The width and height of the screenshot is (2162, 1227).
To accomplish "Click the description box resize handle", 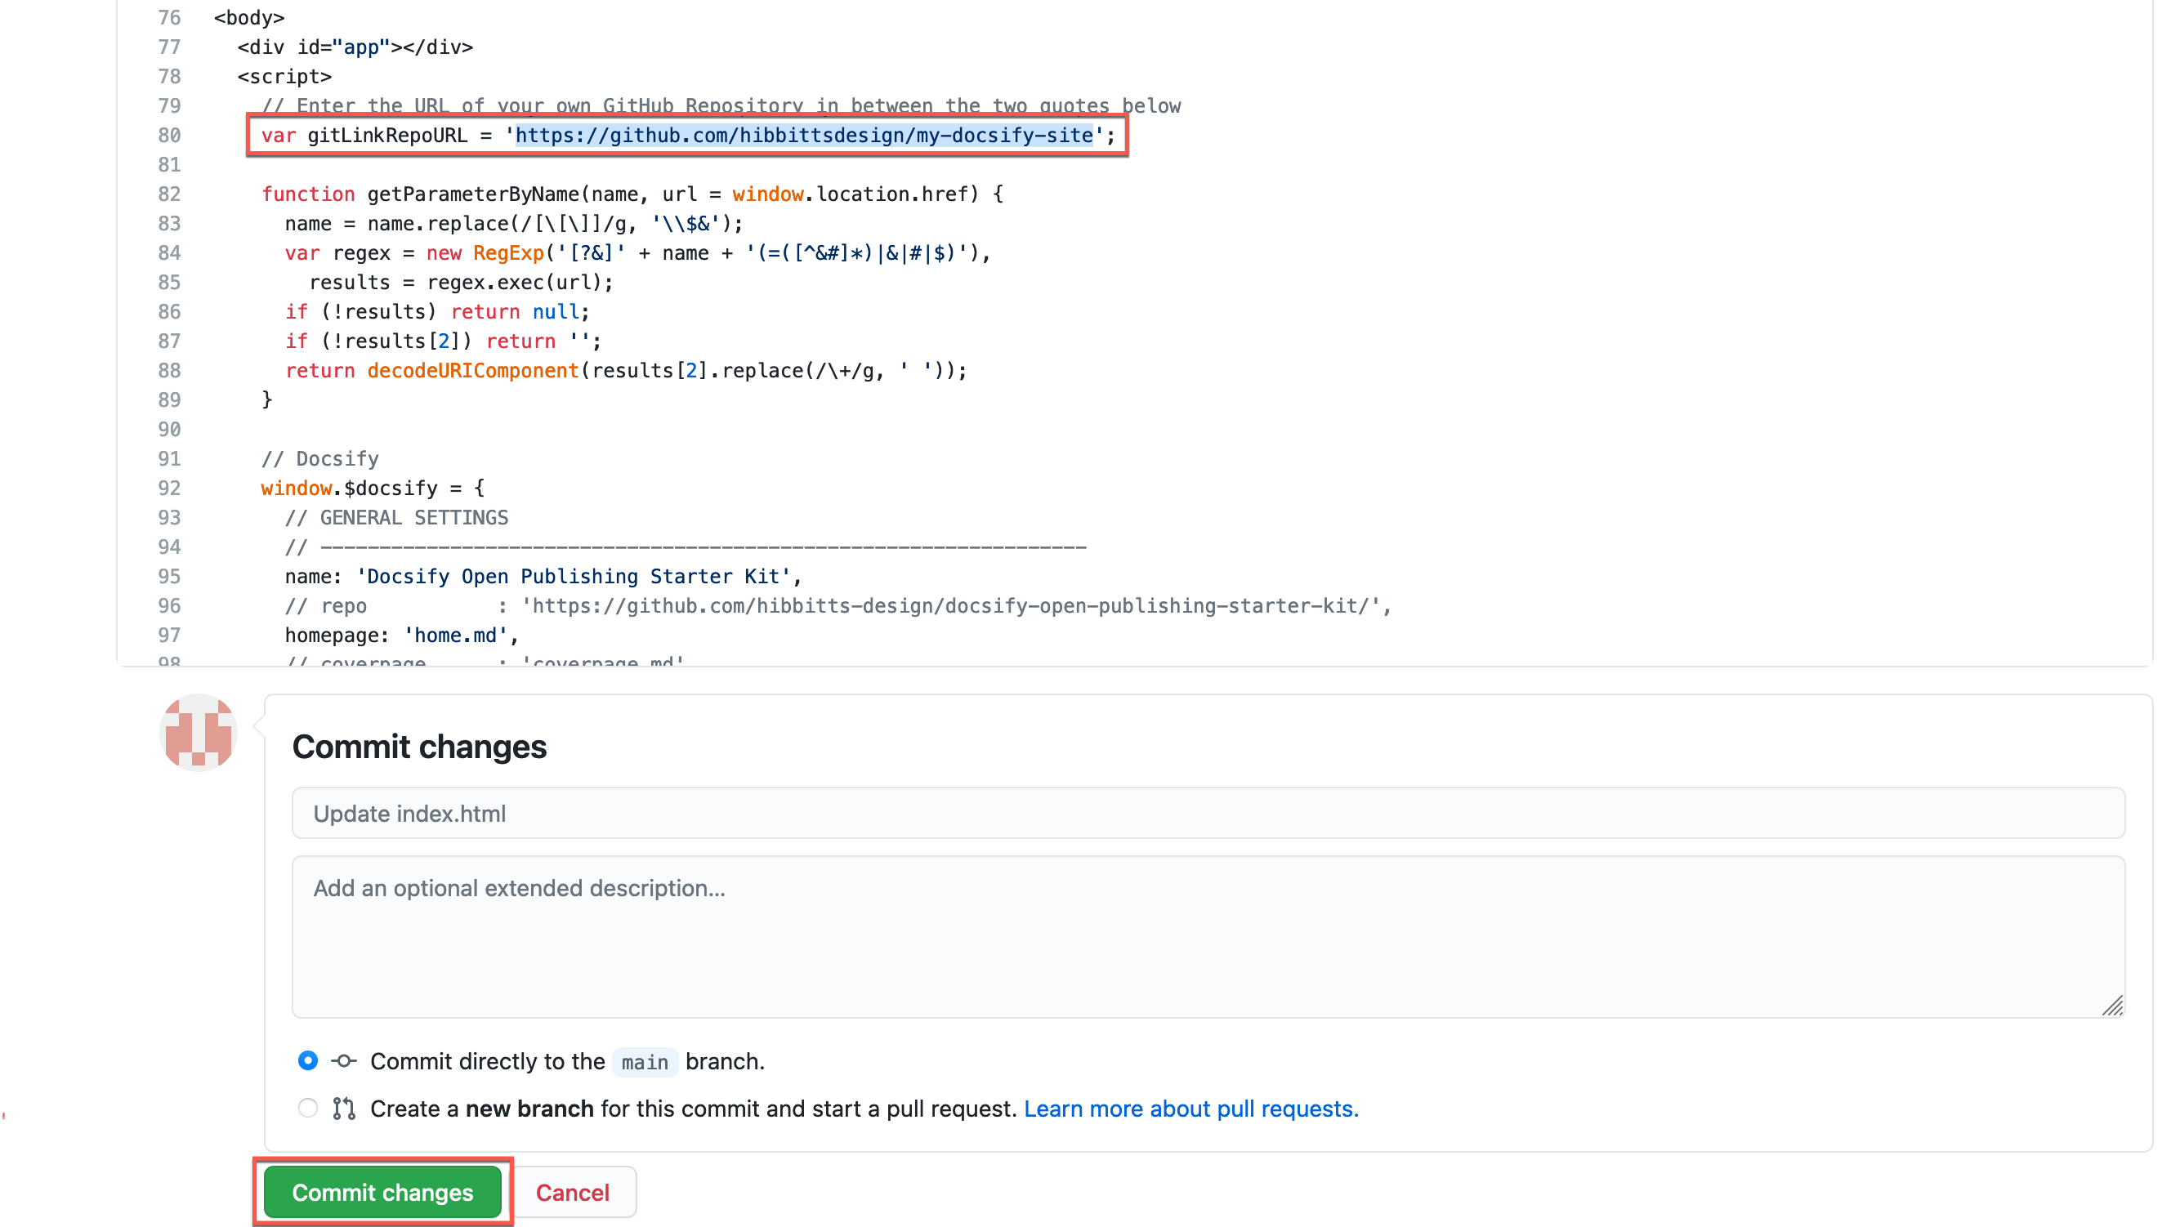I will (x=2114, y=1006).
